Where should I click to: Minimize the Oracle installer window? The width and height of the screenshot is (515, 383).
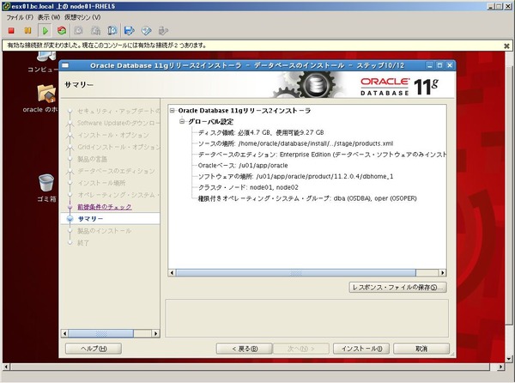coord(430,65)
